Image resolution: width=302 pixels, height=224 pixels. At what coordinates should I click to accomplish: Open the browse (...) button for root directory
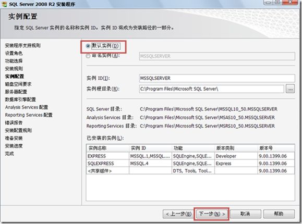290,89
